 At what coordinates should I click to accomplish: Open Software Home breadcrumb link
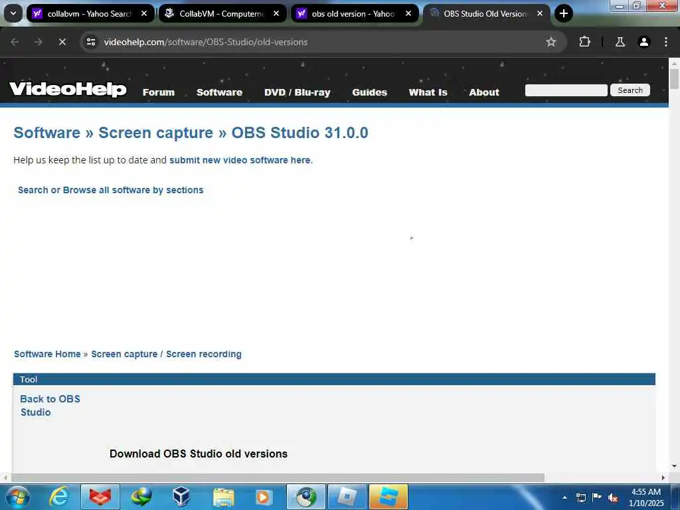47,354
